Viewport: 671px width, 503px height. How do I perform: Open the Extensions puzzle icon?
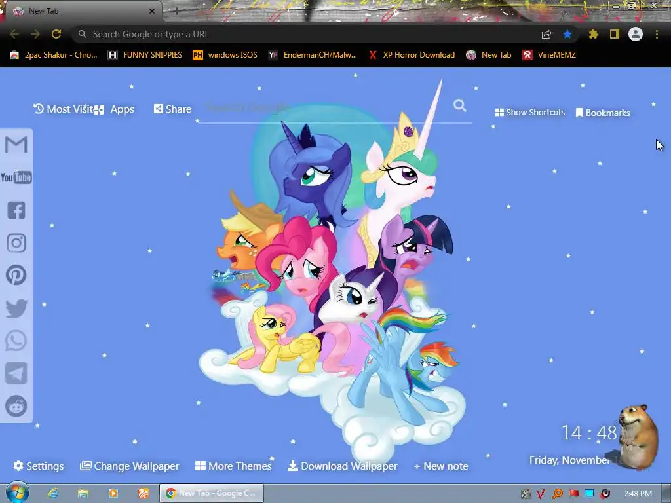(x=594, y=34)
